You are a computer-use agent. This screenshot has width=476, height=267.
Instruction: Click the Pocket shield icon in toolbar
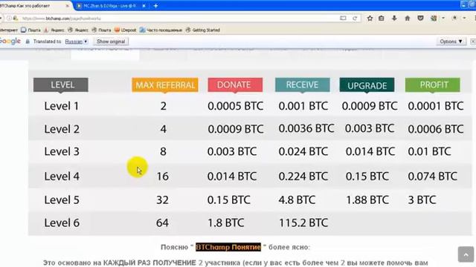coord(420,18)
